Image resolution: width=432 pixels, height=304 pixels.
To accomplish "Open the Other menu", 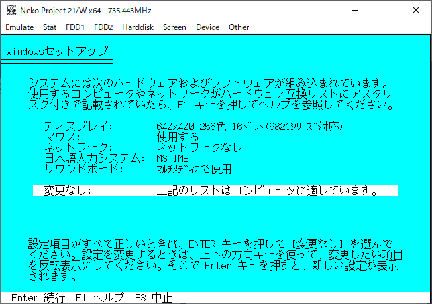I will [239, 27].
